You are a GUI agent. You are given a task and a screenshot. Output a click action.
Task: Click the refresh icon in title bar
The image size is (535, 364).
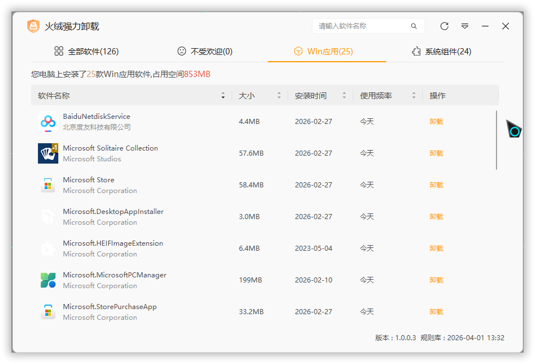pyautogui.click(x=444, y=26)
